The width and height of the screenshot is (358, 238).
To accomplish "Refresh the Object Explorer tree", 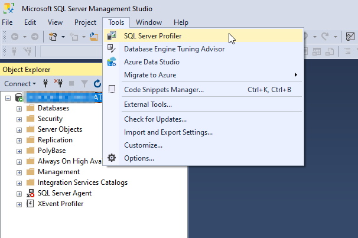I will coord(97,84).
